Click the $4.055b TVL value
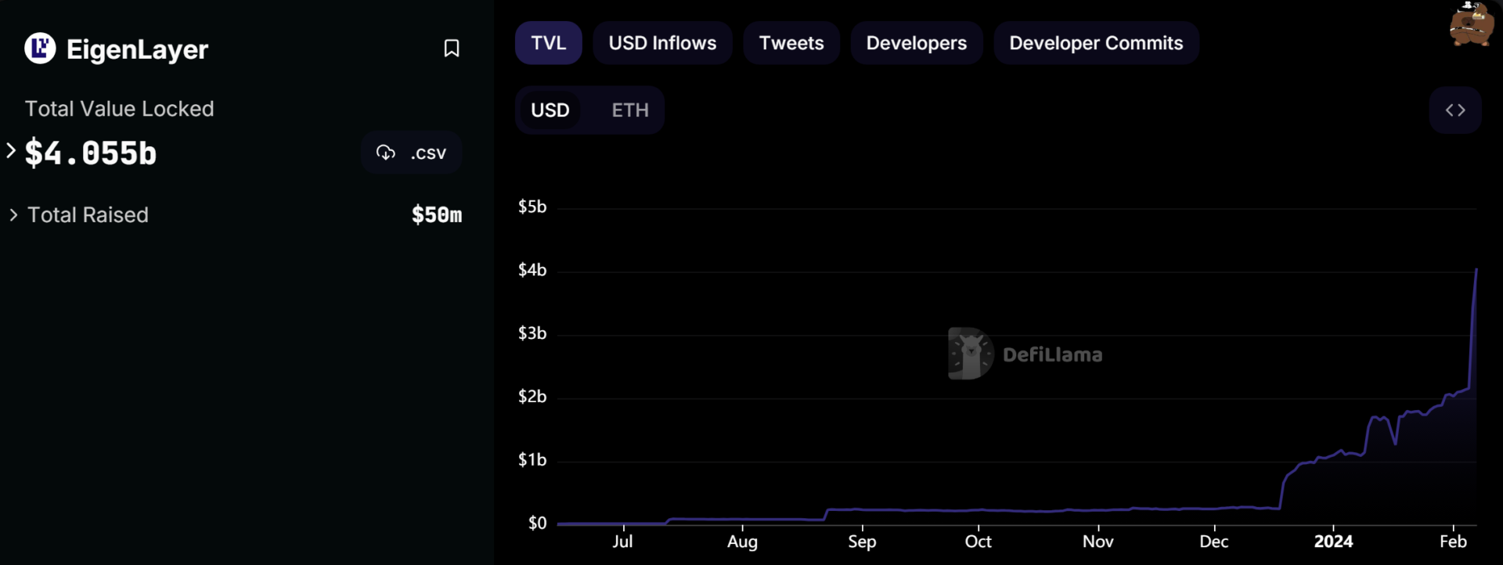This screenshot has width=1503, height=565. [x=91, y=153]
